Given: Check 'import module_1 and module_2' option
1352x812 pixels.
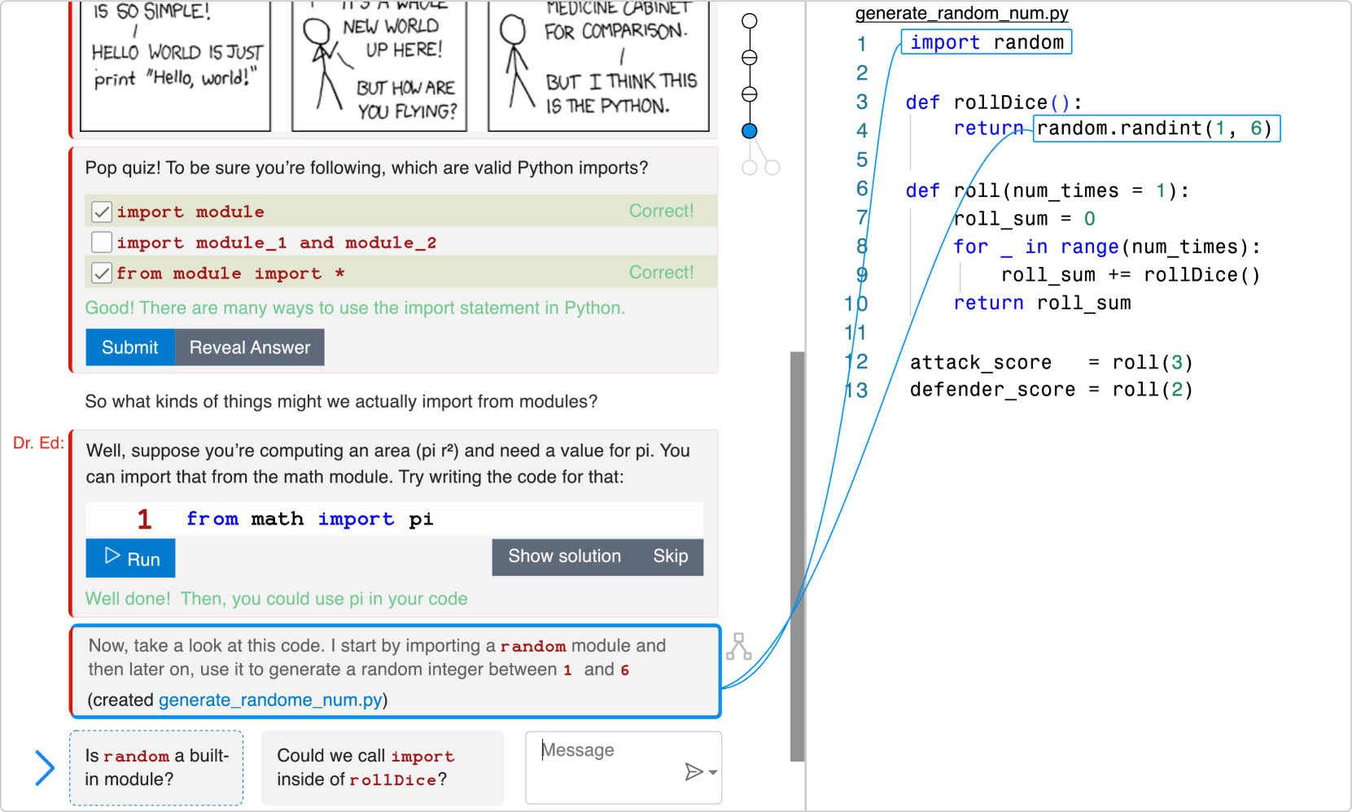Looking at the screenshot, I should (102, 242).
